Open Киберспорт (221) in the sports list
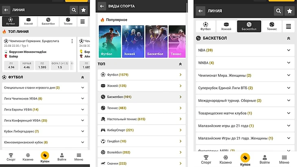Viewport: 297px width, 167px height. pyautogui.click(x=142, y=130)
